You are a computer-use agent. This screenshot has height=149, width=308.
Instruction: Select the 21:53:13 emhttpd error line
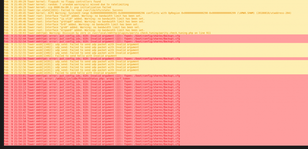[92, 87]
